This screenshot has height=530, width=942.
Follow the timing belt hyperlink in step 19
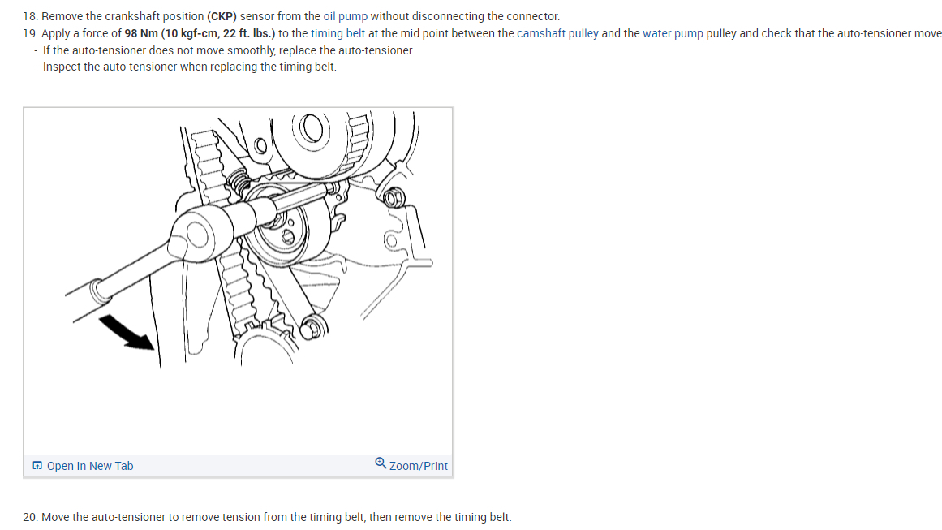pos(338,33)
